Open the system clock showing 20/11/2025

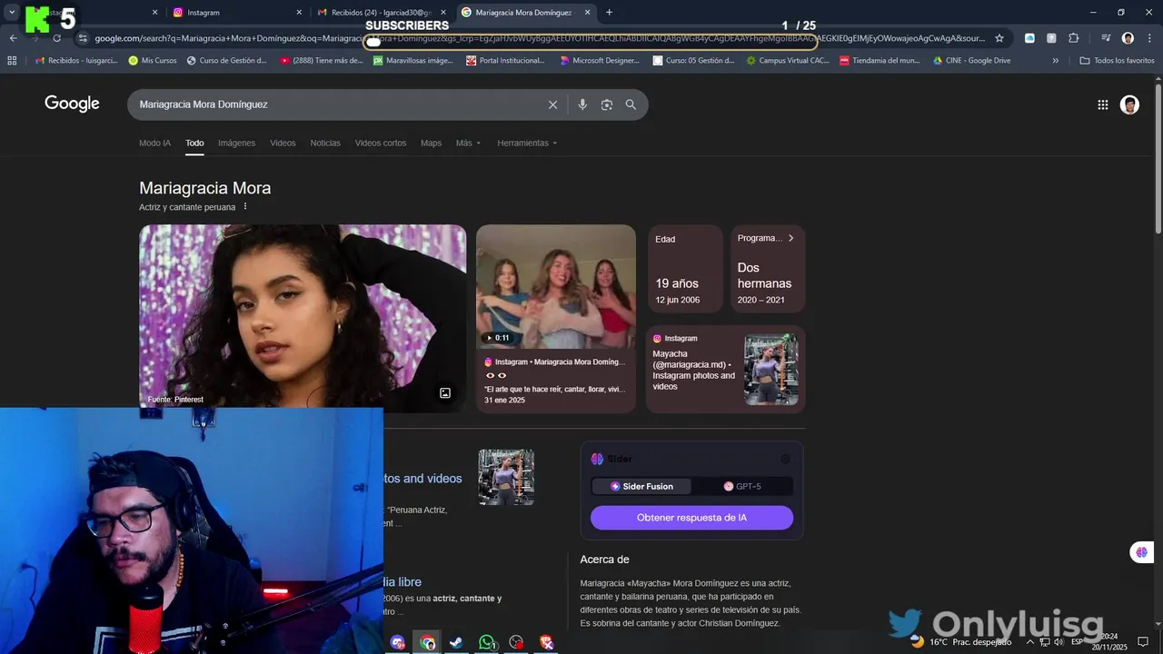tap(1108, 642)
